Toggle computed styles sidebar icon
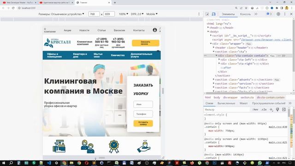This screenshot has height=166, width=295. click(284, 110)
